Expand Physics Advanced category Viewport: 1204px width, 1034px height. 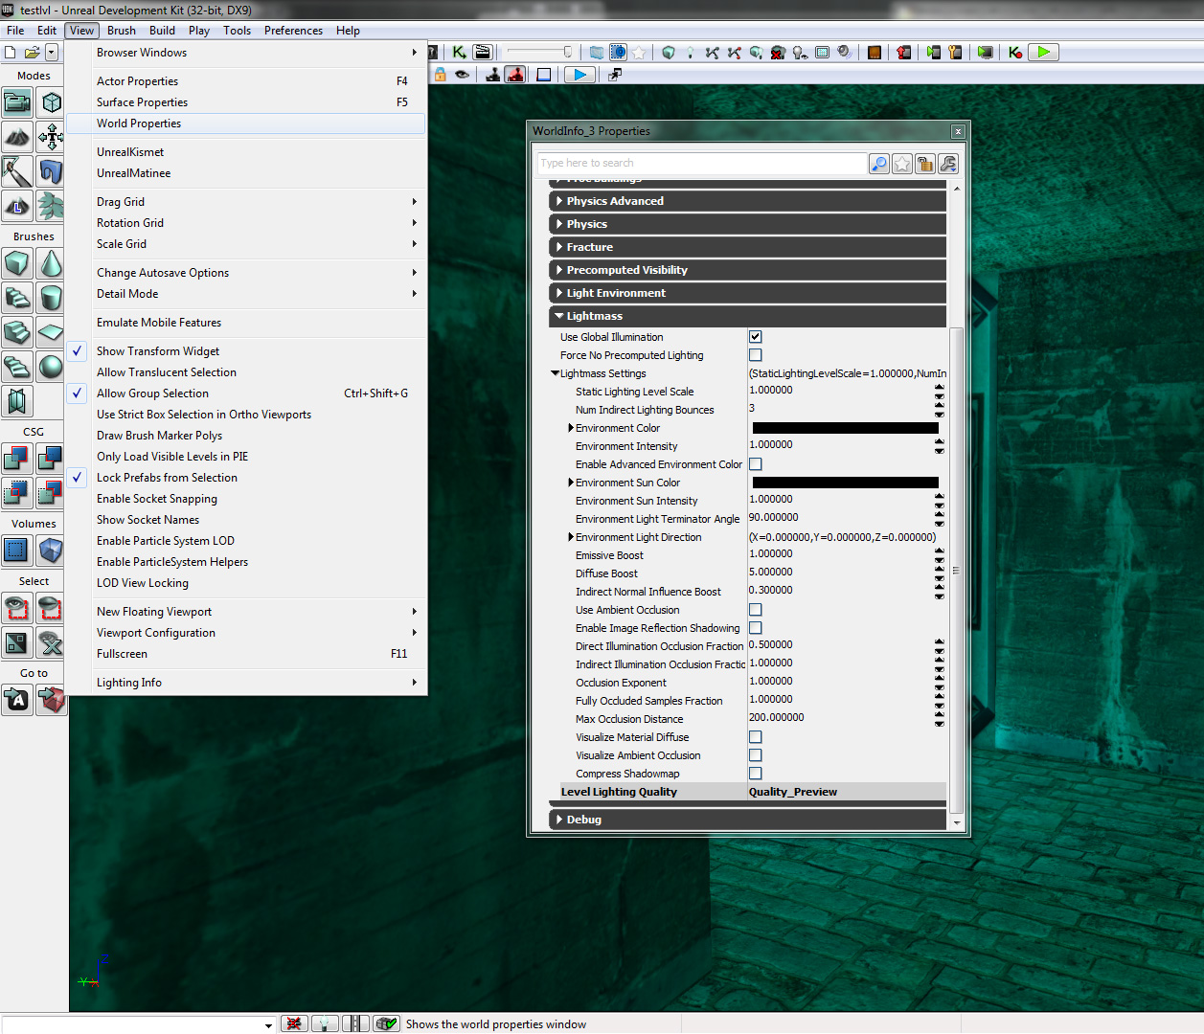point(747,201)
